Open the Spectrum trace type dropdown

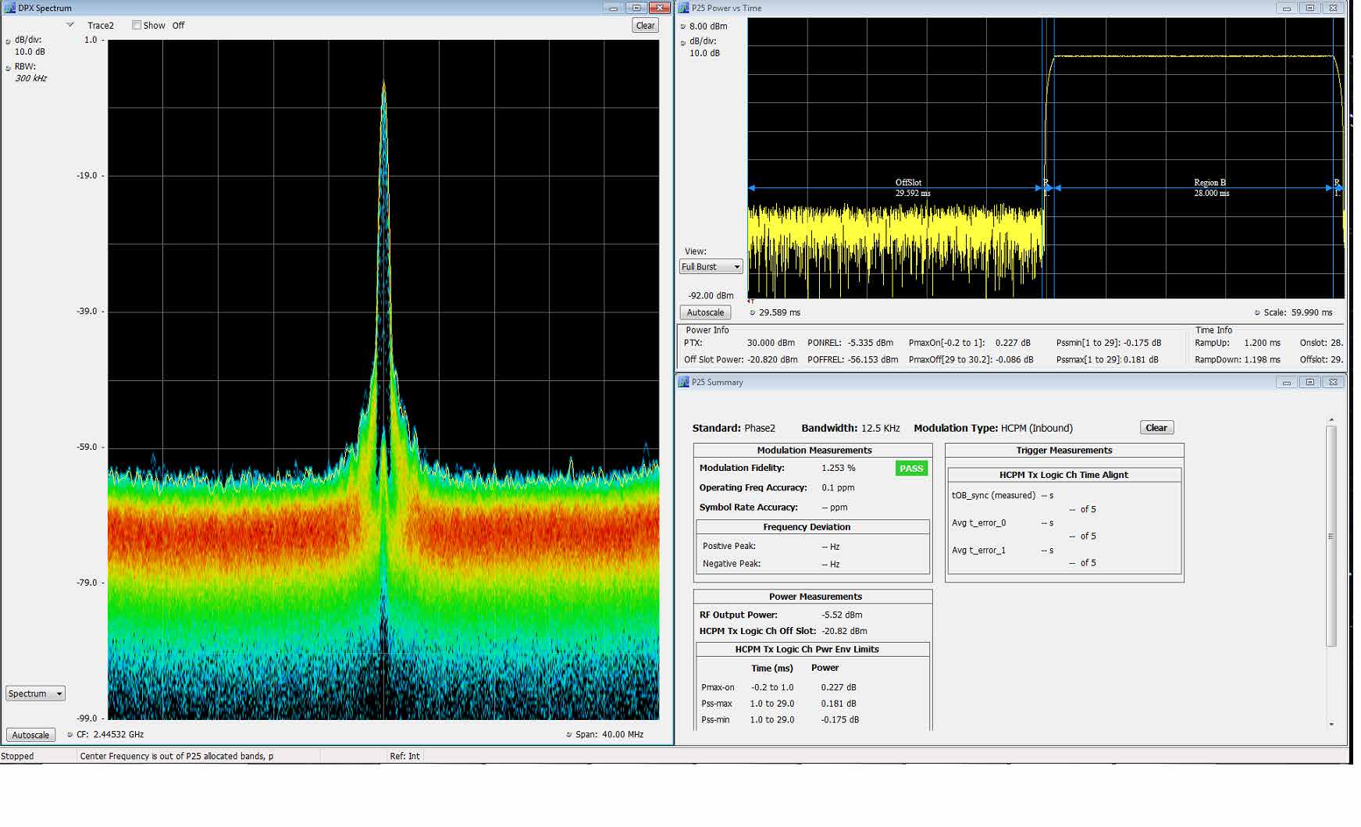click(x=35, y=693)
